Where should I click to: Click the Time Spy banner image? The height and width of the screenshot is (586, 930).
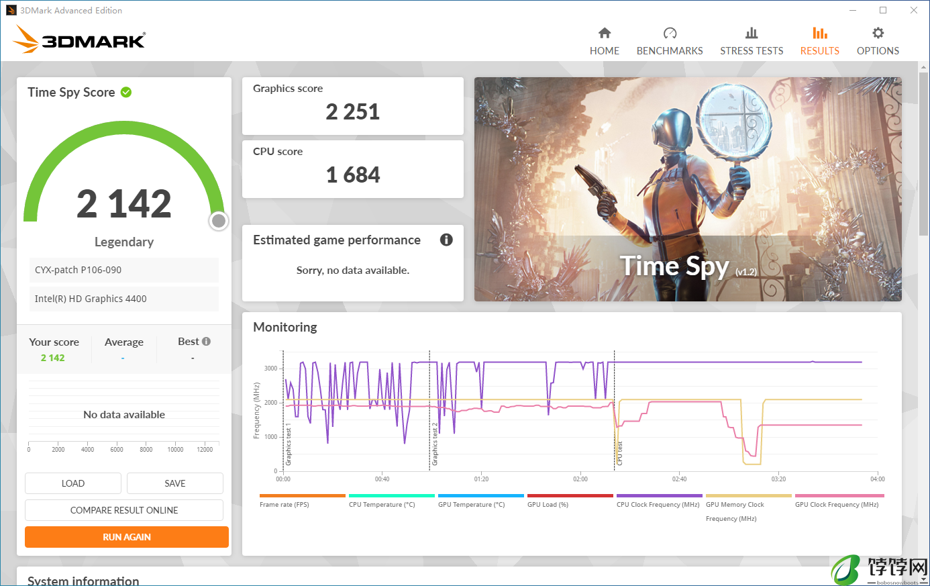688,189
